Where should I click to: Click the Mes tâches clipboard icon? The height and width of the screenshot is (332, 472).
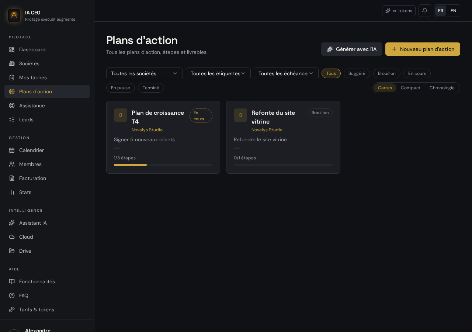[x=12, y=77]
